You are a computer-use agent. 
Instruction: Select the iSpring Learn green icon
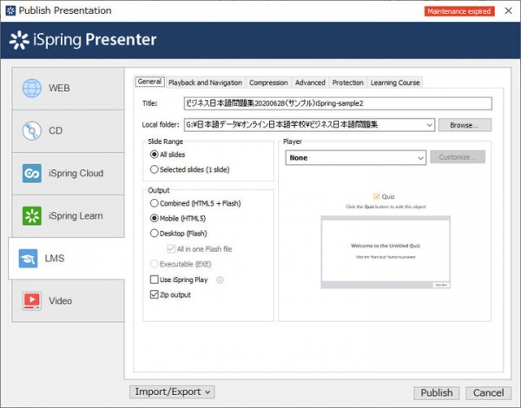[x=32, y=215]
